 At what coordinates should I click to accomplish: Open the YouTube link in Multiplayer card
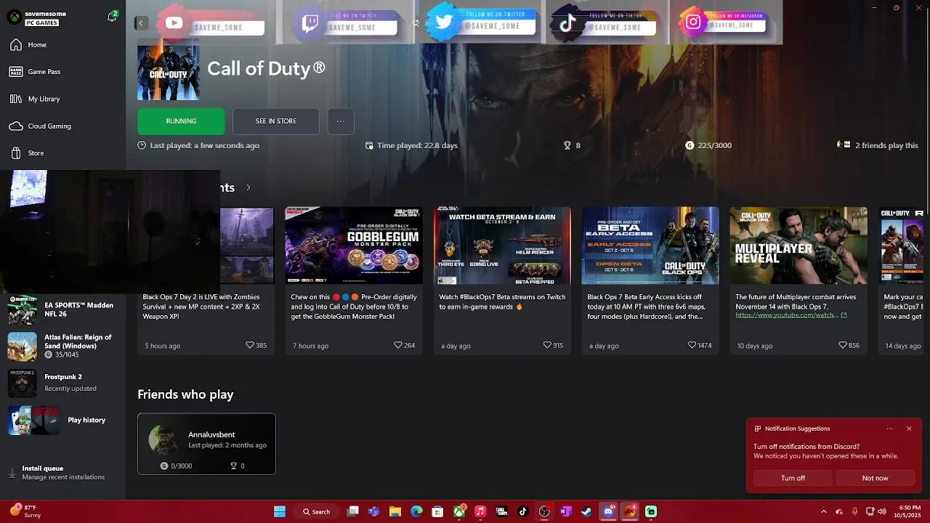point(790,315)
